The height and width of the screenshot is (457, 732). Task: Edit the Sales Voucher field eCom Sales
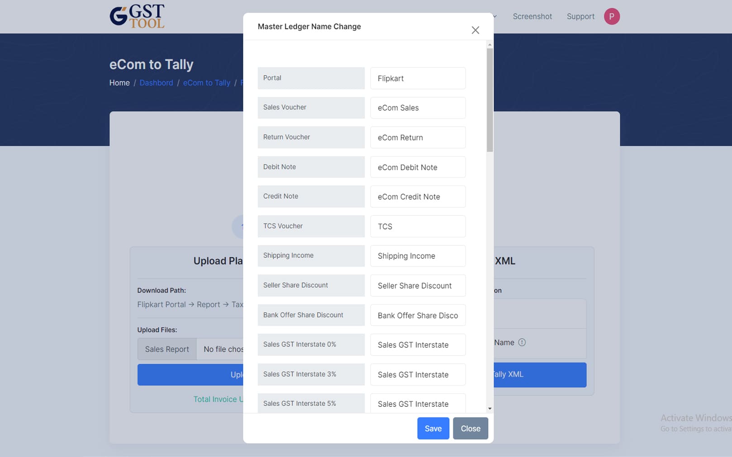click(418, 108)
